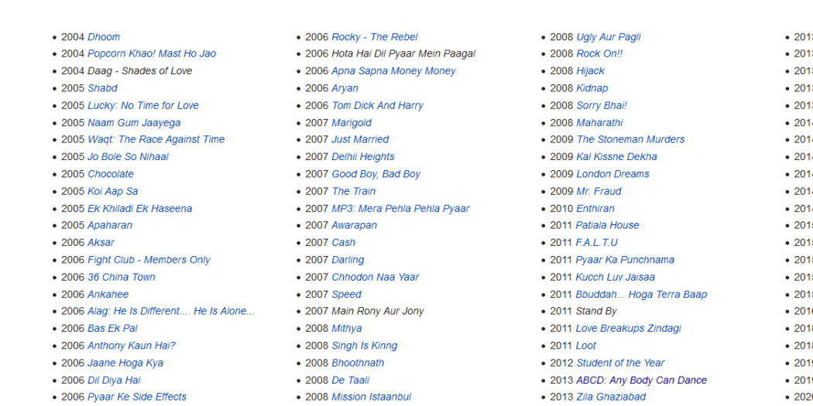
Task: Open the Koi Aap Sa link
Action: [x=112, y=191]
